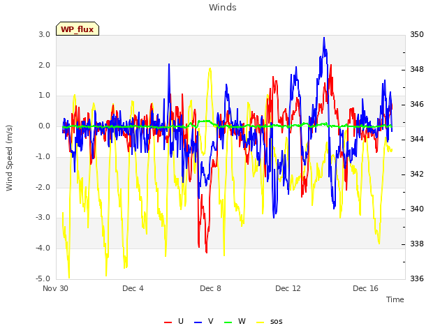This screenshot has width=447, height=335.
Task: Toggle the U series in legend
Action: tap(174, 321)
